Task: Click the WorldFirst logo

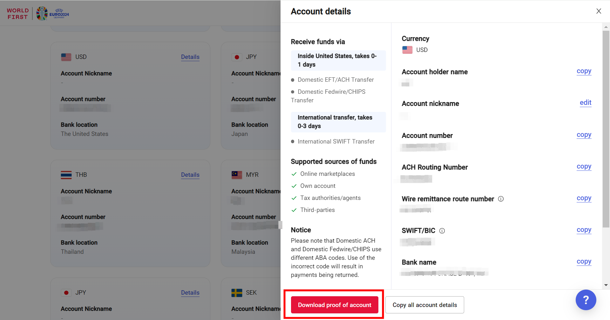Action: pos(18,14)
